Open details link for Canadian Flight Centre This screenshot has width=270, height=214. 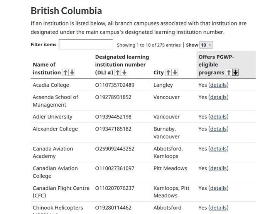(x=218, y=188)
